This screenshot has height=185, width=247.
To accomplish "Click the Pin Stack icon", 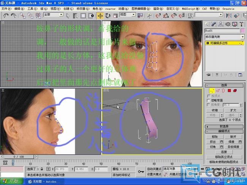I will click(x=209, y=75).
